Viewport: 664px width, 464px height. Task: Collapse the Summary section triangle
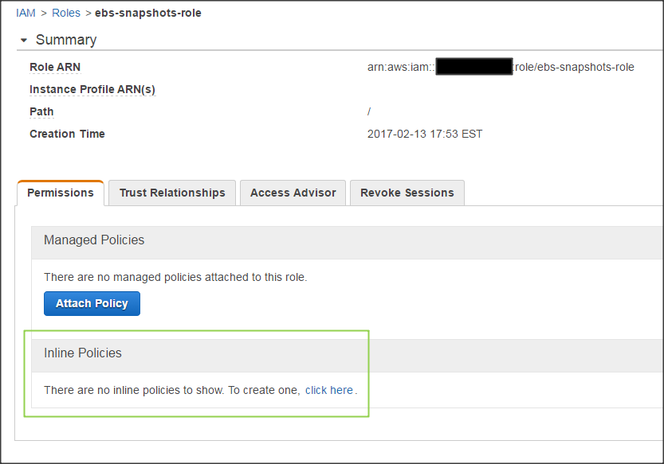[x=24, y=40]
